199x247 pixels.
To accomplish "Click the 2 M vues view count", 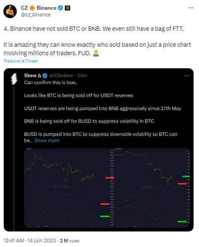I will click(70, 241).
